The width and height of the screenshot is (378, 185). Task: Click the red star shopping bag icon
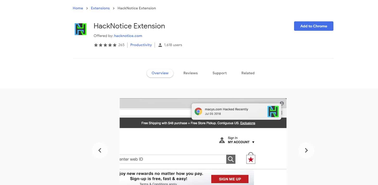click(251, 159)
